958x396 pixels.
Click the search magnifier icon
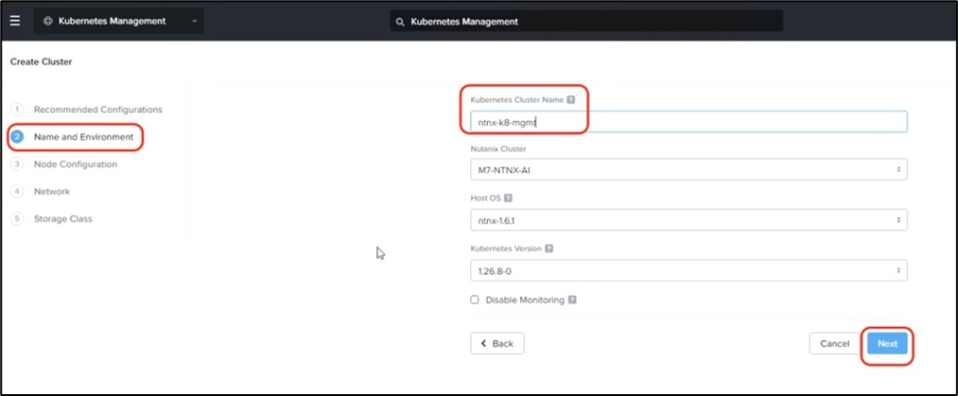400,22
